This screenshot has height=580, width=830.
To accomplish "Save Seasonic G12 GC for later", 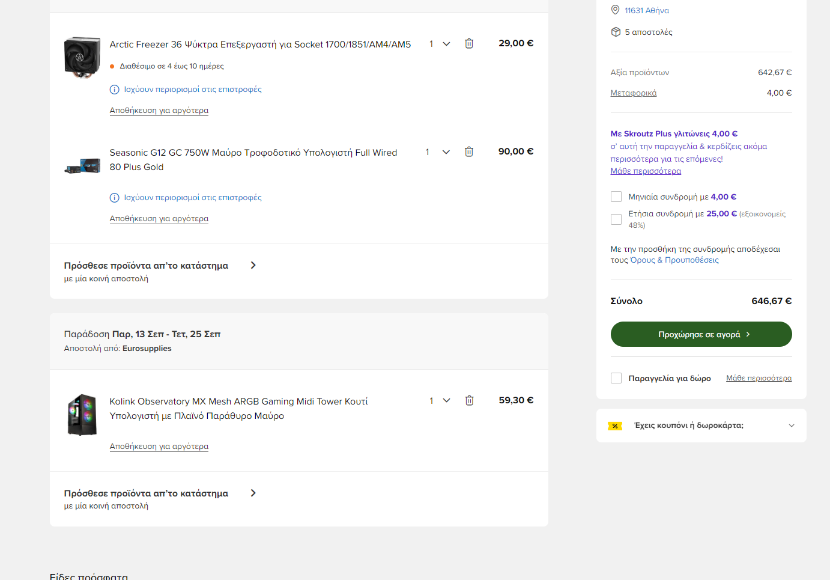I will tap(159, 219).
